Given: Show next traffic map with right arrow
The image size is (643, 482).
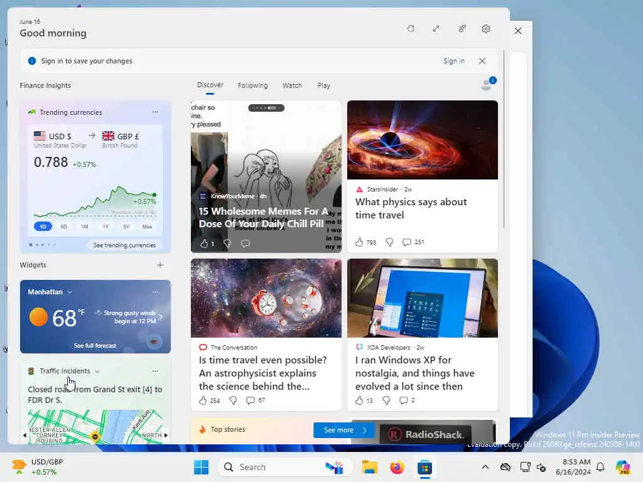Looking at the screenshot, I should [166, 436].
